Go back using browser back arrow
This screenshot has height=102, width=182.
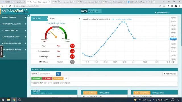(x=3, y=6)
